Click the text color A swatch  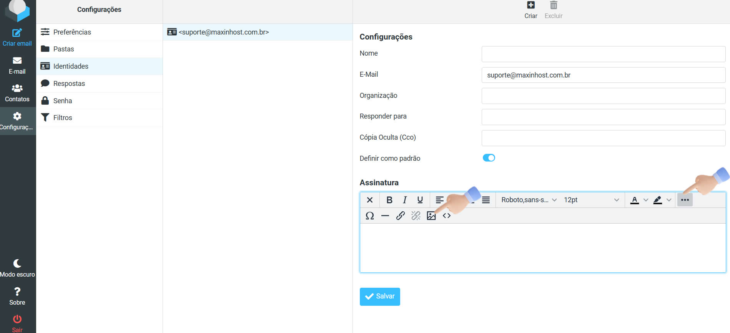pos(634,200)
